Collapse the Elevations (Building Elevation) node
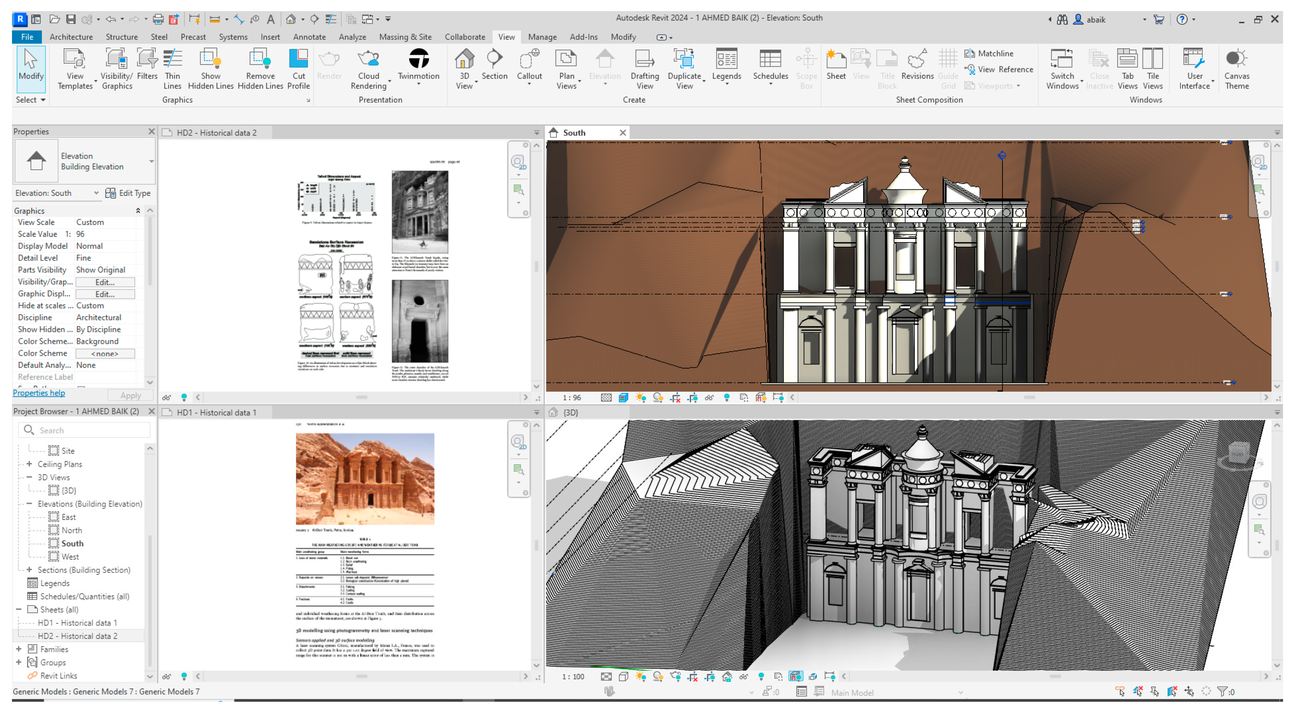Viewport: 1292px width, 715px height. coord(29,504)
